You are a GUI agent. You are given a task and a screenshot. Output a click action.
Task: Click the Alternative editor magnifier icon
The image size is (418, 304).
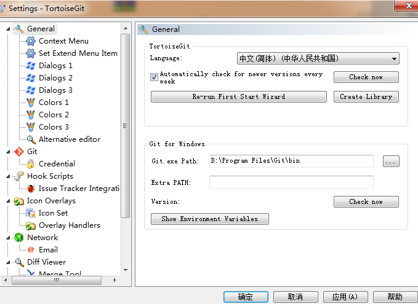coord(31,139)
